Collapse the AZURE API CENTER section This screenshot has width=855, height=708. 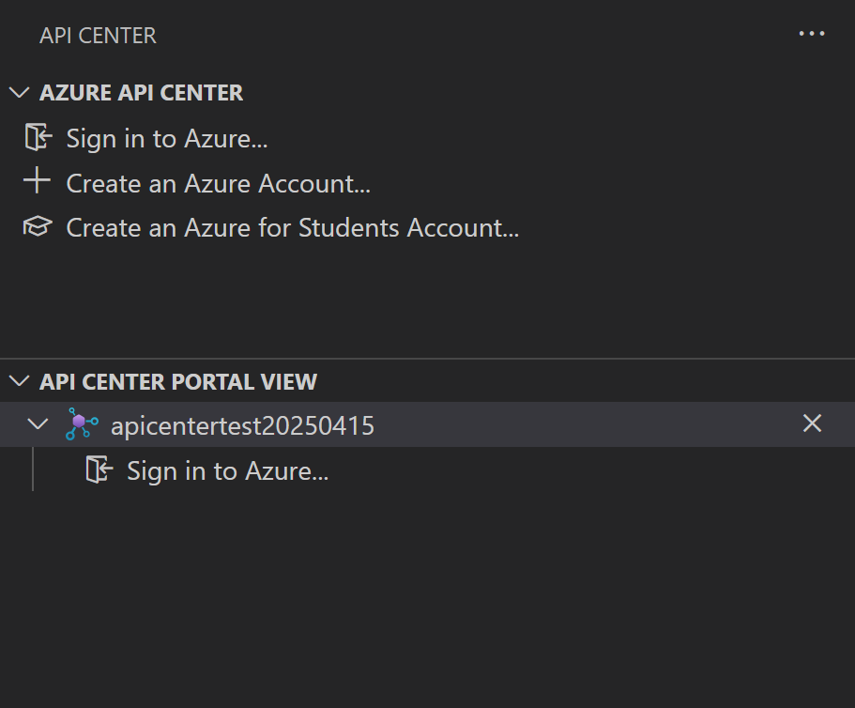click(19, 92)
